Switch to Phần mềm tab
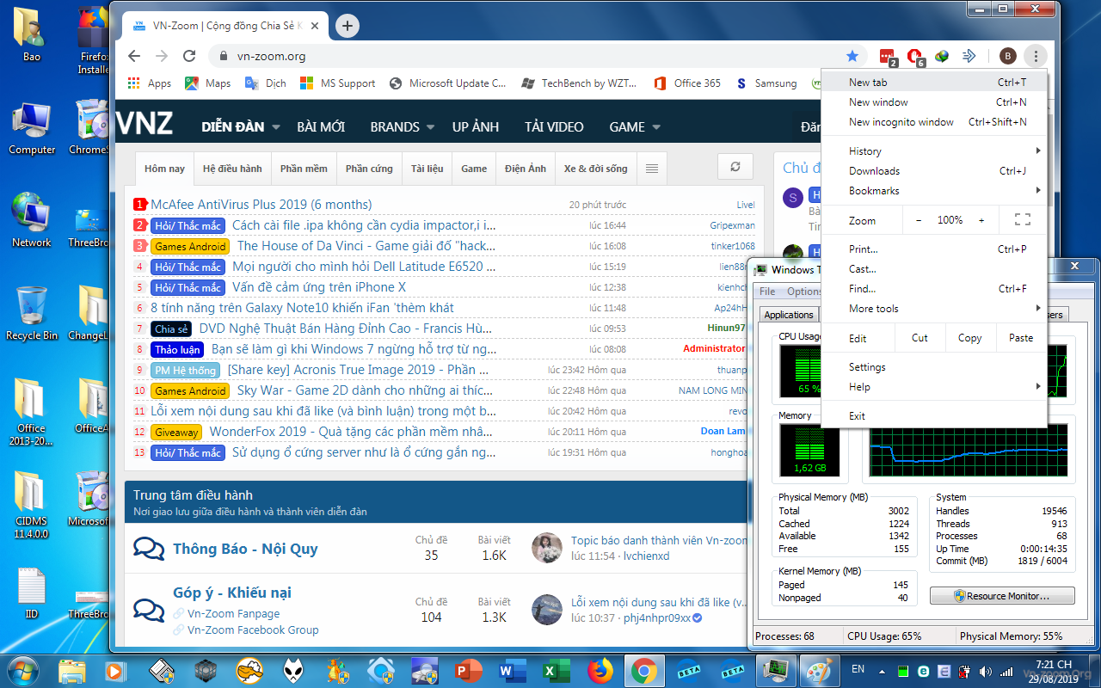 click(x=304, y=169)
